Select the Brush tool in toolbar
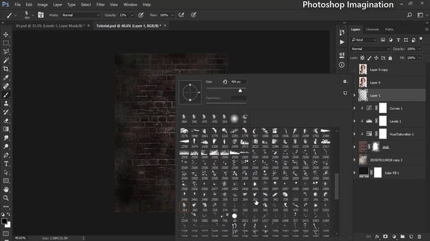The image size is (430, 241). [x=6, y=95]
